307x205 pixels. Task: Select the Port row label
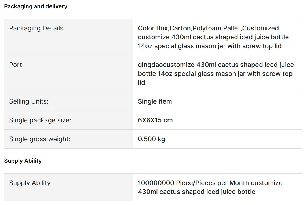coord(68,73)
